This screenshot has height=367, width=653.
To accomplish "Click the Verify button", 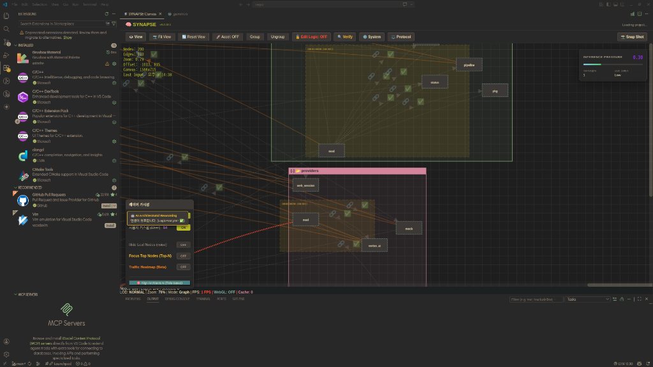I will (345, 36).
